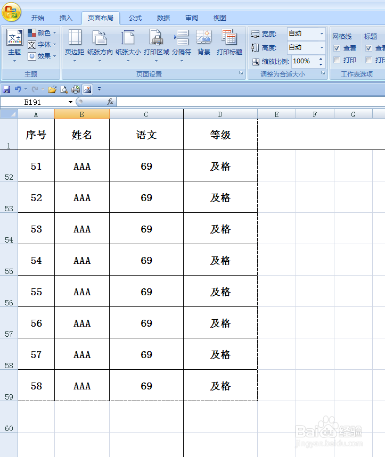This screenshot has width=385, height=457.
Task: Switch to the 公式 (Formulas) tab
Action: point(135,18)
